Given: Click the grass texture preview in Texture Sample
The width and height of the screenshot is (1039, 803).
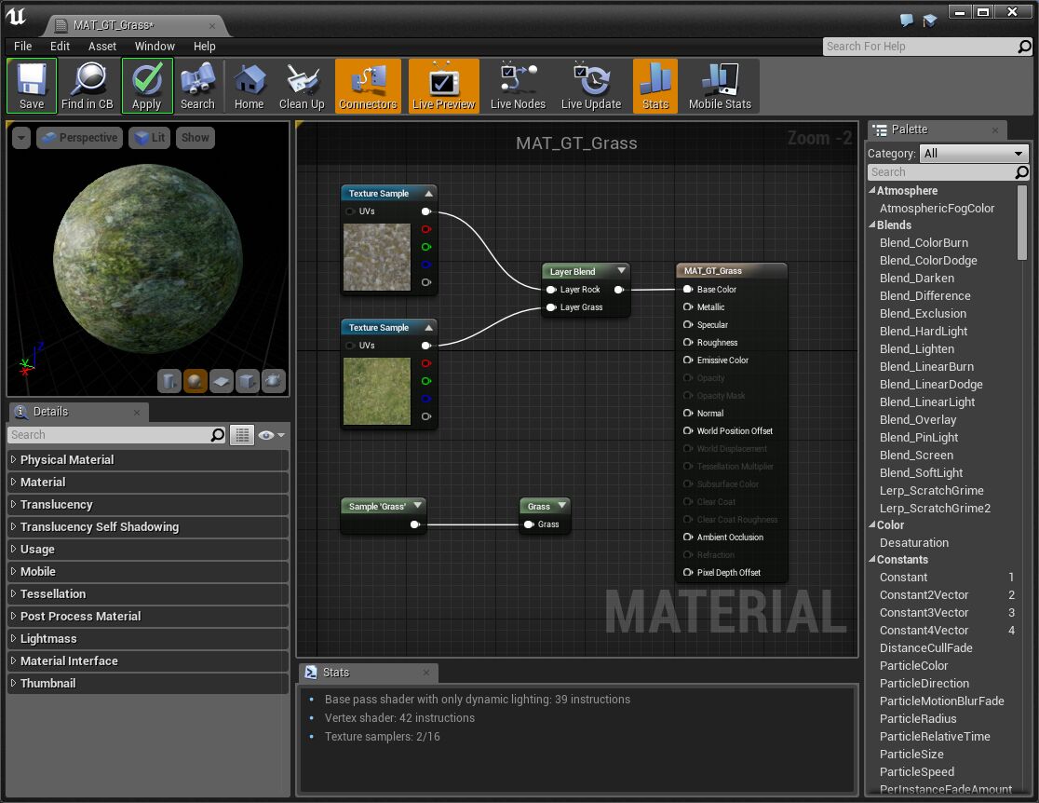Looking at the screenshot, I should point(377,391).
